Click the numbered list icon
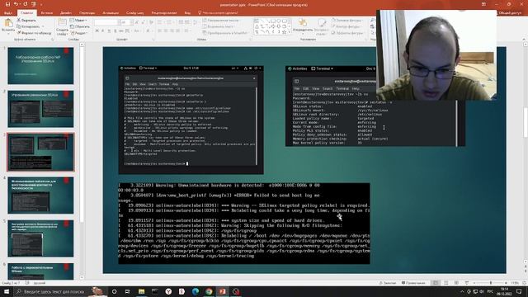This screenshot has width=528, height=297. point(170,22)
